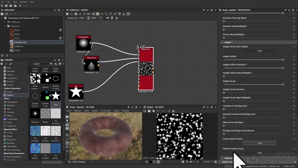Click the undo arrow in main toolbar
Image resolution: width=298 pixels, height=168 pixels.
point(20,6)
